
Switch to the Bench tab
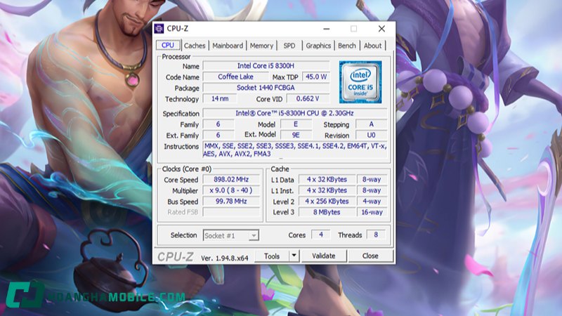point(347,46)
